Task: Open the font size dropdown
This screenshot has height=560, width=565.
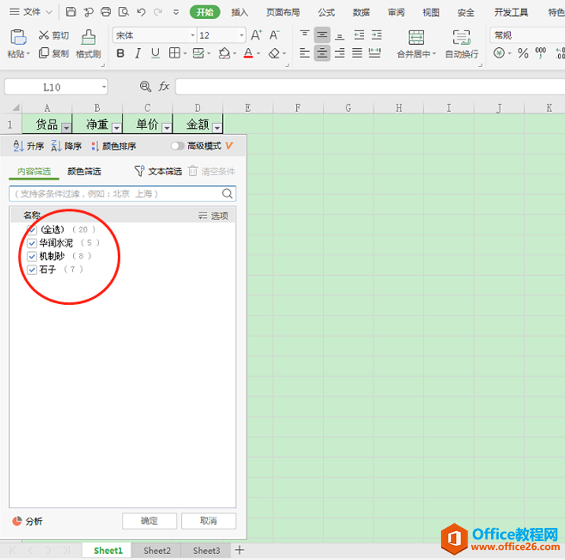Action: click(x=241, y=35)
